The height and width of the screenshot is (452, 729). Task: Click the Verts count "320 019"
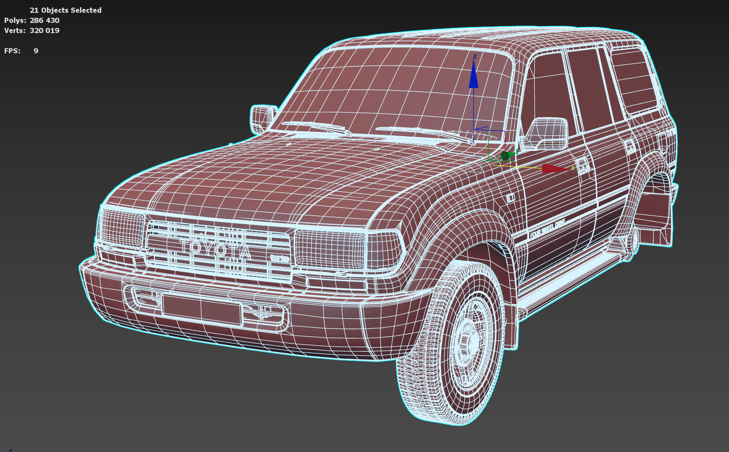coord(44,30)
